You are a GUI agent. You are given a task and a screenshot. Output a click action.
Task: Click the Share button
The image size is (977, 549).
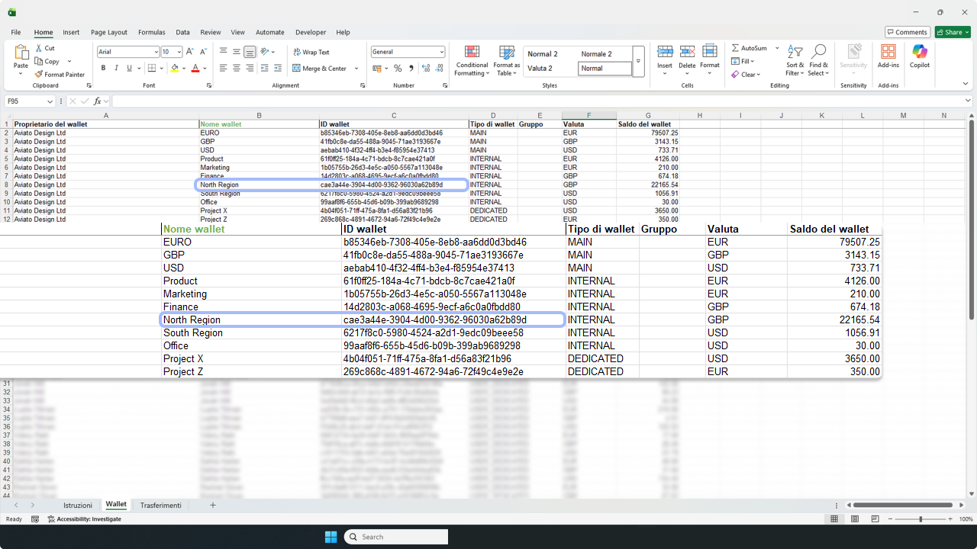[953, 32]
